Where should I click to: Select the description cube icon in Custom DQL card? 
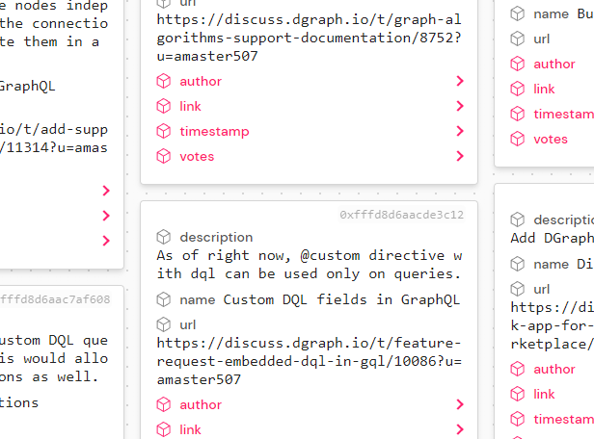pos(164,237)
